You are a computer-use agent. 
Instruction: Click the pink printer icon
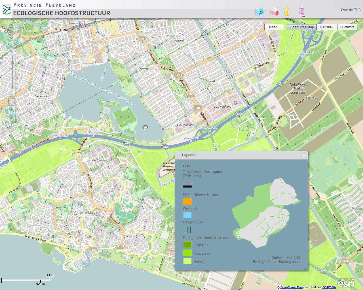[274, 11]
